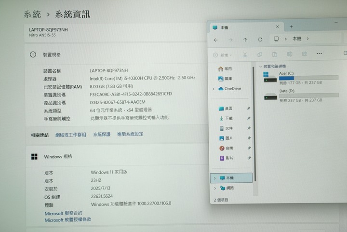Click the 裝置規格 info icon
The image size is (347, 232).
tap(33, 55)
